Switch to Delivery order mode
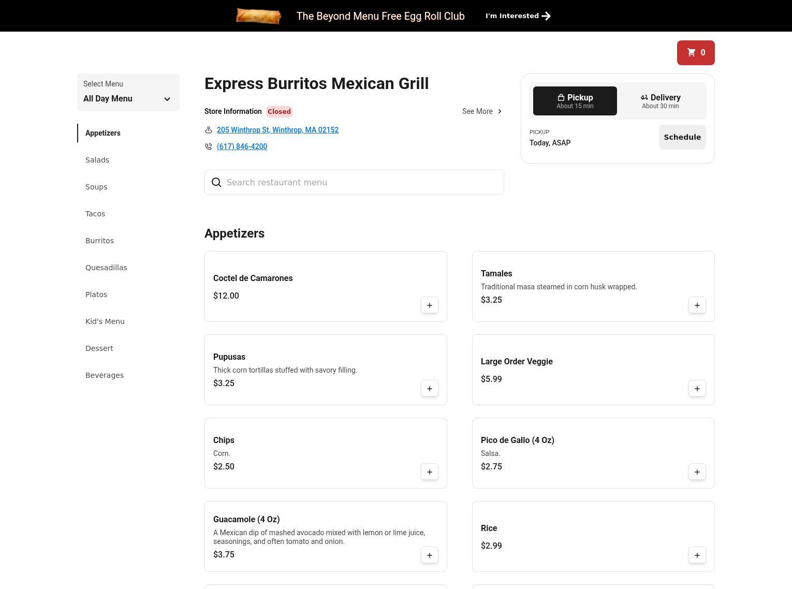 coord(660,101)
